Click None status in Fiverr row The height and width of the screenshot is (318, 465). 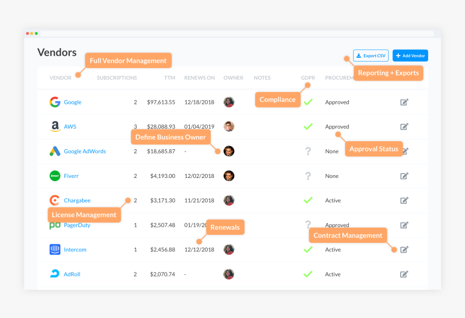[332, 176]
